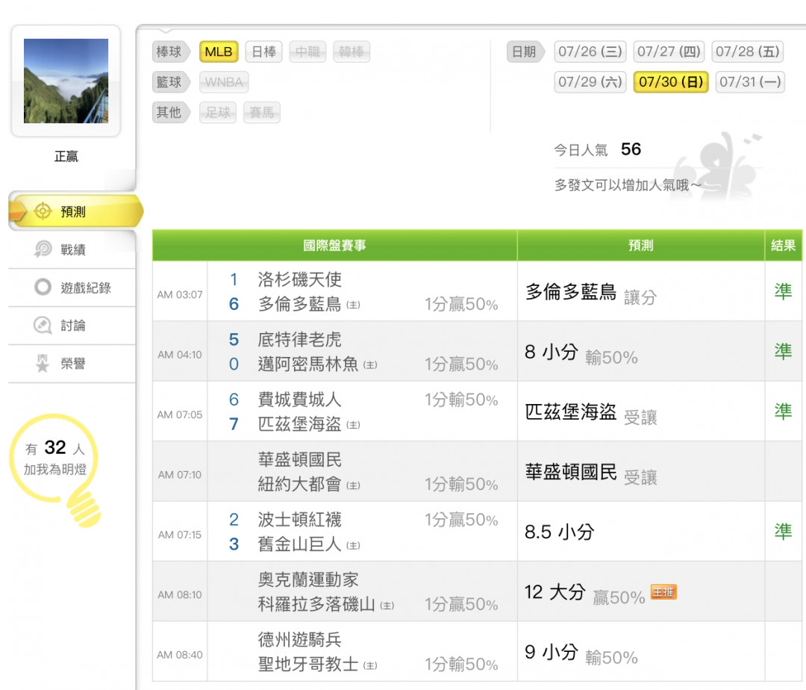Image resolution: width=806 pixels, height=690 pixels.
Task: Open the 遊戲紀錄 sidebar menu
Action: (72, 287)
